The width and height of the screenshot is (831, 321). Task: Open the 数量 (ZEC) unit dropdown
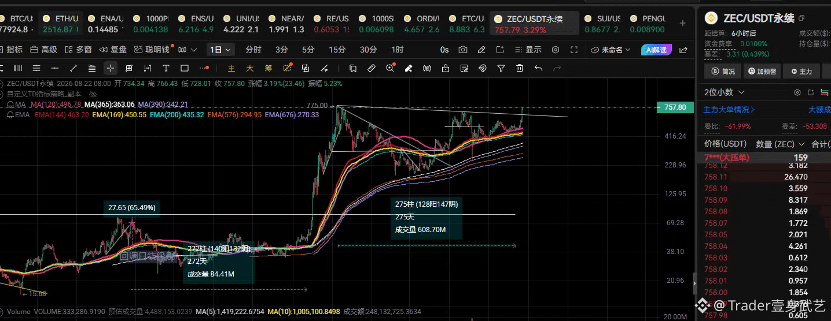point(781,144)
